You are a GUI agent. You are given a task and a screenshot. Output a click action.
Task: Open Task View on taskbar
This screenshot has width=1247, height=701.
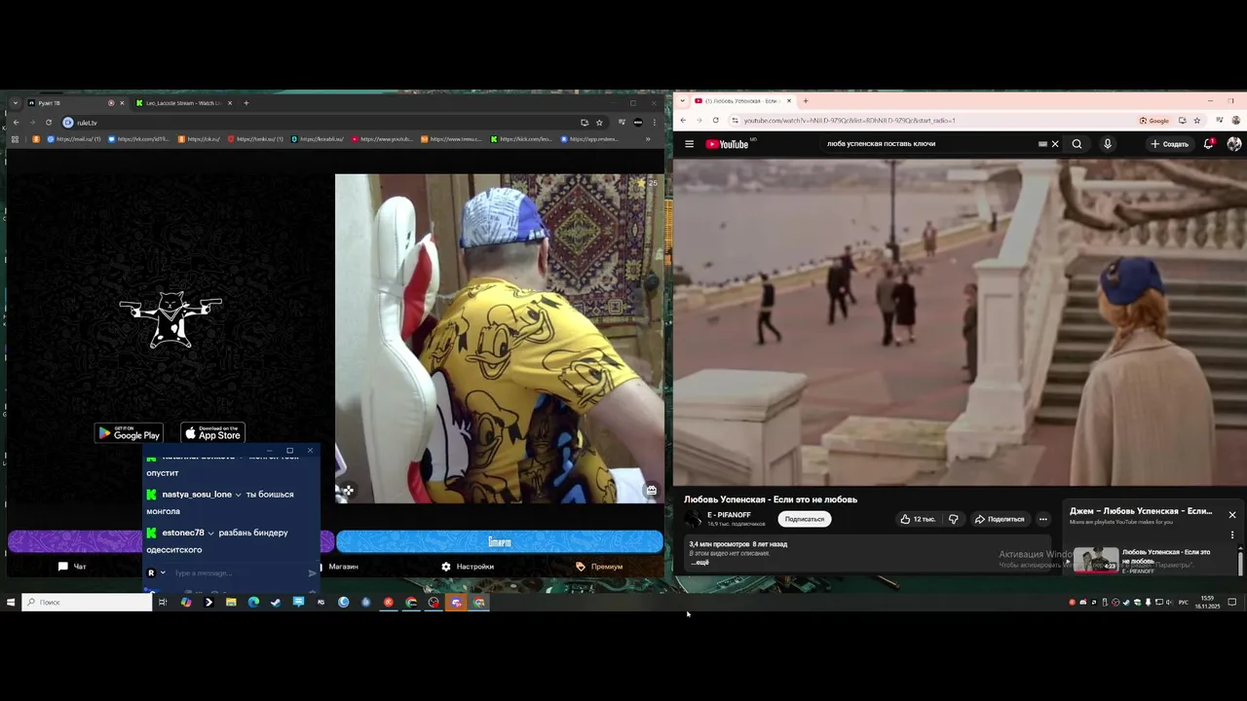(x=163, y=603)
